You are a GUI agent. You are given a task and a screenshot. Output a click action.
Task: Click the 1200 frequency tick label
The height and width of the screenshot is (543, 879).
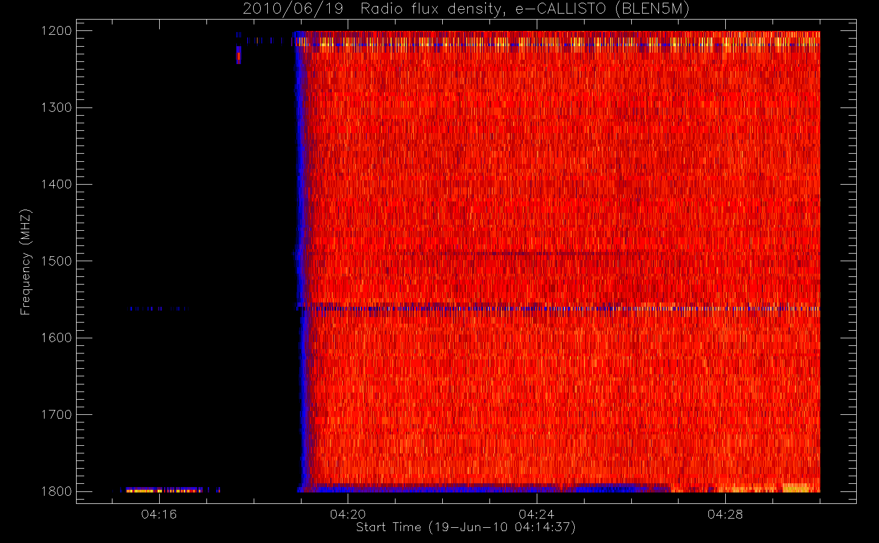[x=56, y=31]
